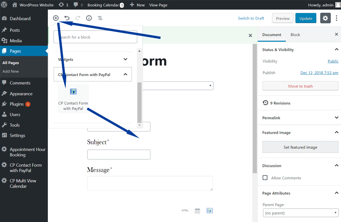Open WordPress Website home link
The height and width of the screenshot is (222, 341).
(33, 5)
